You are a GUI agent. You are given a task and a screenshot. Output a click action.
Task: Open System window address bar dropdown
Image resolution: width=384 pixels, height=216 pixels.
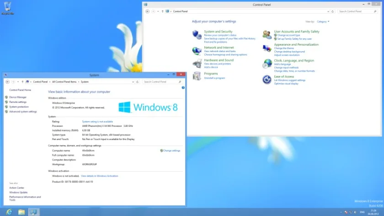click(x=133, y=82)
